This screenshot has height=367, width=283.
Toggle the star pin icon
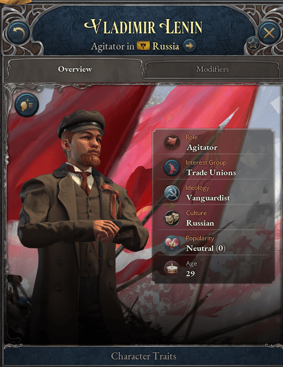click(253, 44)
